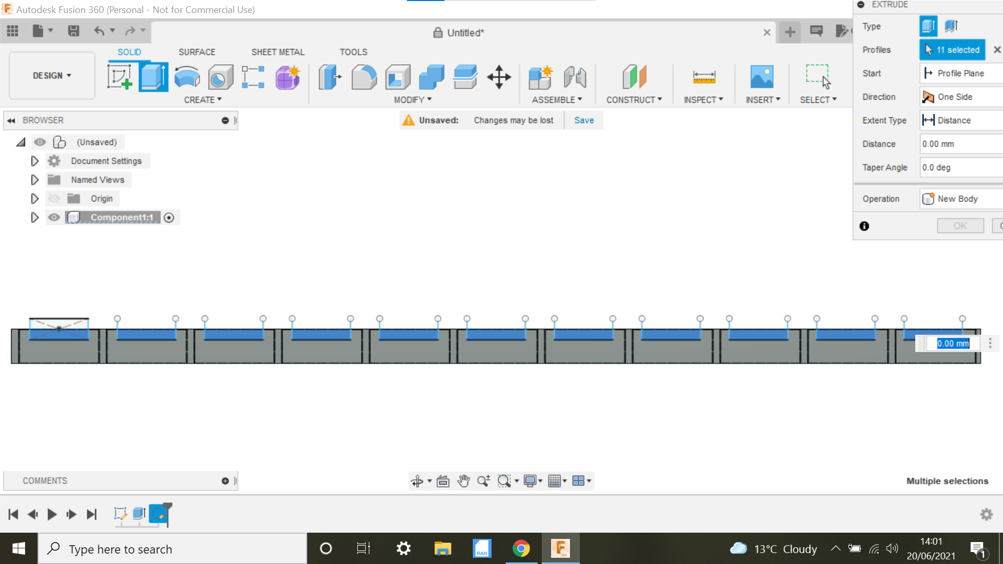
Task: Switch to the SHEET METAL tab
Action: coord(277,52)
